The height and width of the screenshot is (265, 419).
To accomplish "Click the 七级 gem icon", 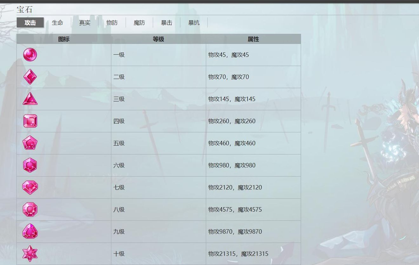I will tap(30, 187).
